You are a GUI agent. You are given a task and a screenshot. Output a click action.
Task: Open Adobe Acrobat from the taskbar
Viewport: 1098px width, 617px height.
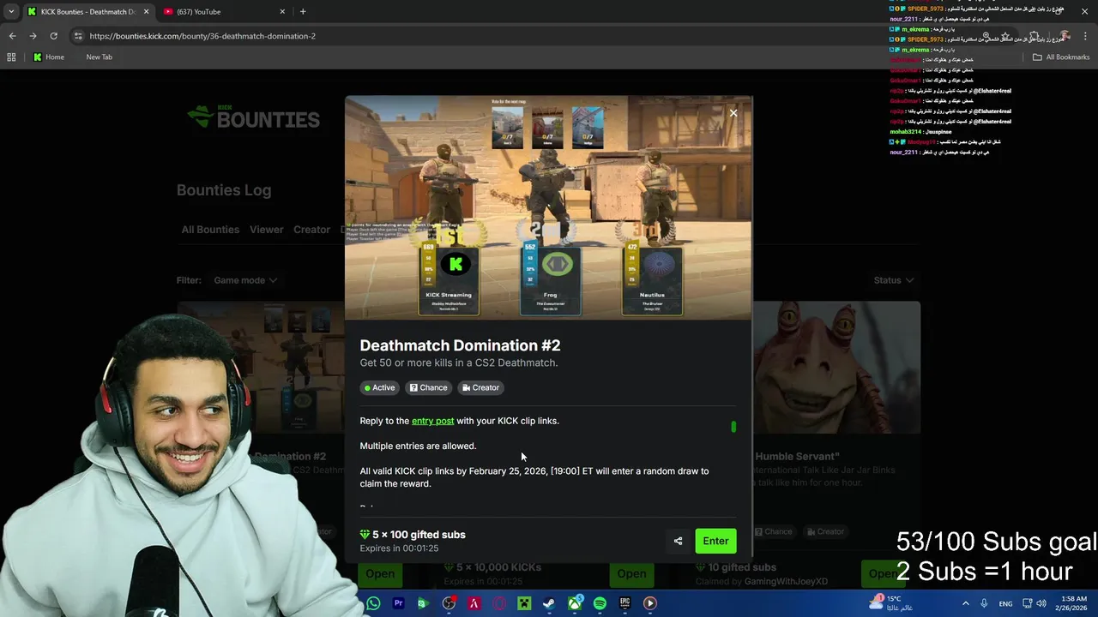tap(474, 603)
